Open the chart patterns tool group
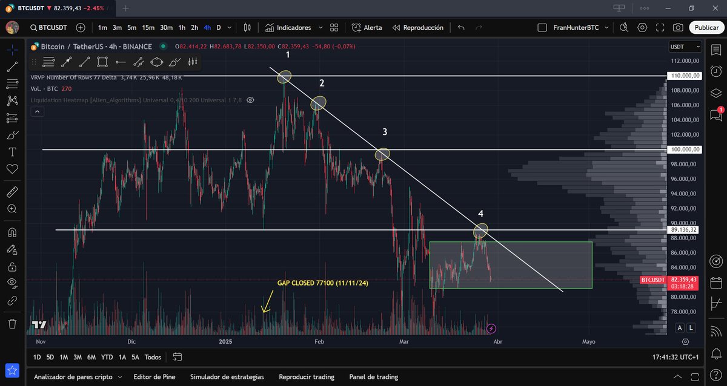Screen dimensions: 727x386 click(x=12, y=100)
